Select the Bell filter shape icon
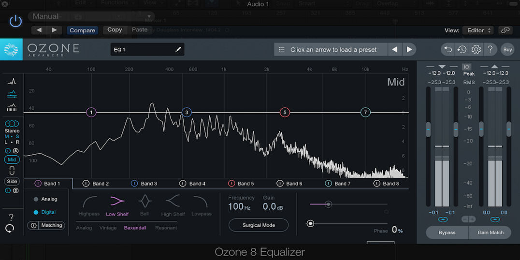The image size is (520, 260). [x=145, y=201]
